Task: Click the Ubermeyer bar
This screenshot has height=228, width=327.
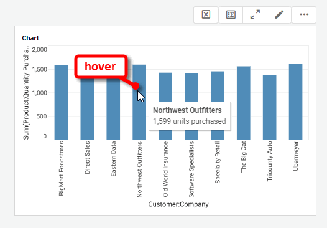Action: click(295, 102)
